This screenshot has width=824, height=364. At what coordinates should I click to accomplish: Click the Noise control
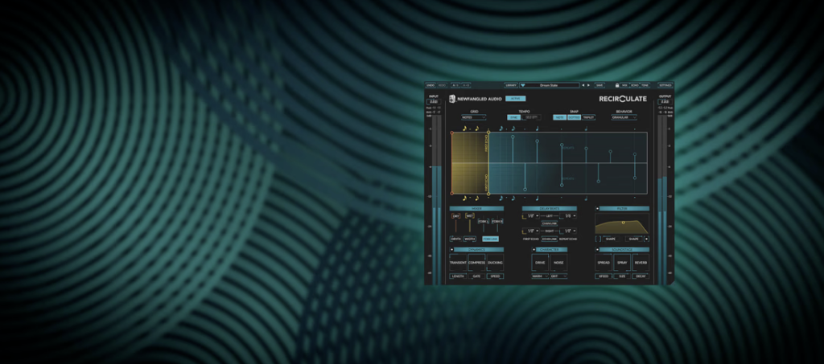click(x=558, y=262)
